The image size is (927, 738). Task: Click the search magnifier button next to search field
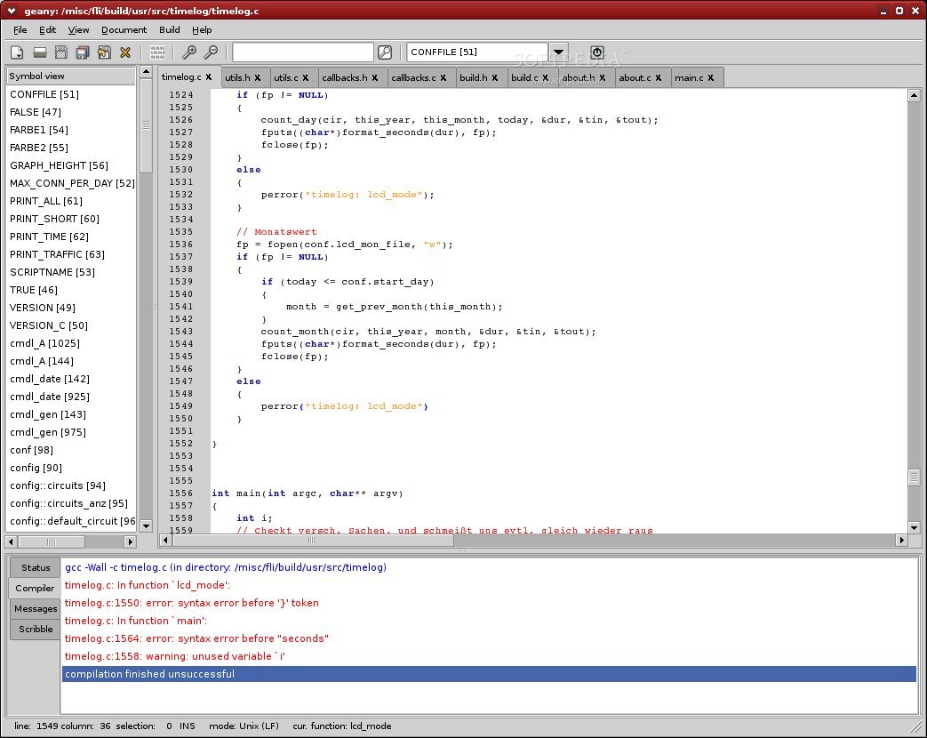pyautogui.click(x=385, y=52)
